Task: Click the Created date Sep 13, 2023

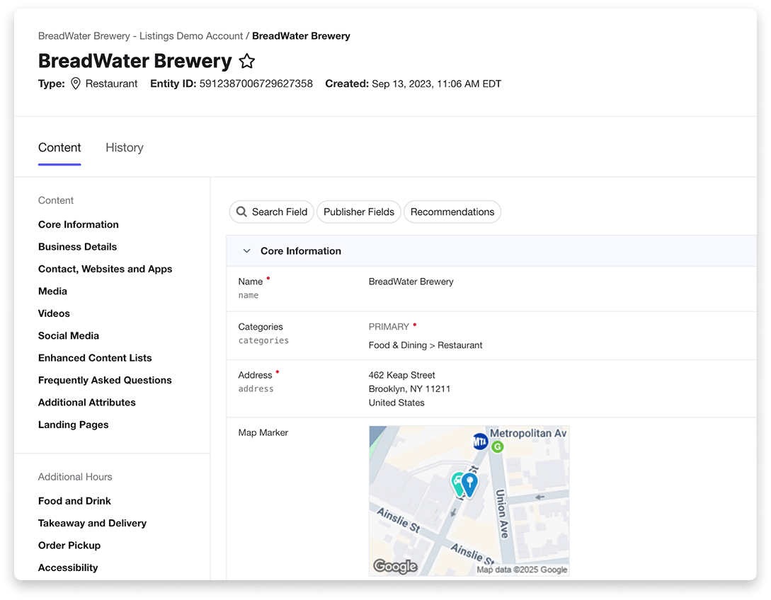Action: pos(437,83)
